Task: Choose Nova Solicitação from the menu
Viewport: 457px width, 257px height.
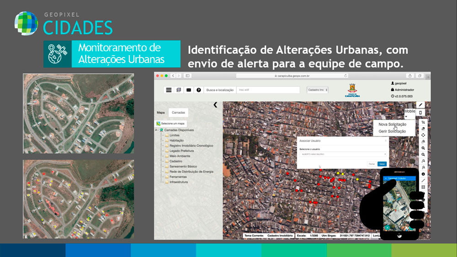Action: 392,124
